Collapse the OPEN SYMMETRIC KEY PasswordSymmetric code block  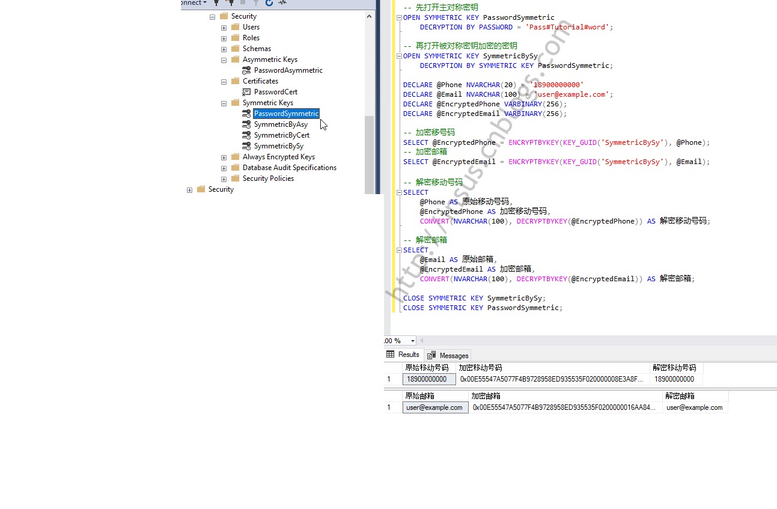pyautogui.click(x=399, y=17)
